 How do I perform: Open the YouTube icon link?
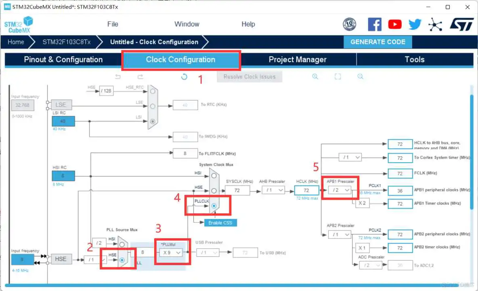pyautogui.click(x=395, y=25)
